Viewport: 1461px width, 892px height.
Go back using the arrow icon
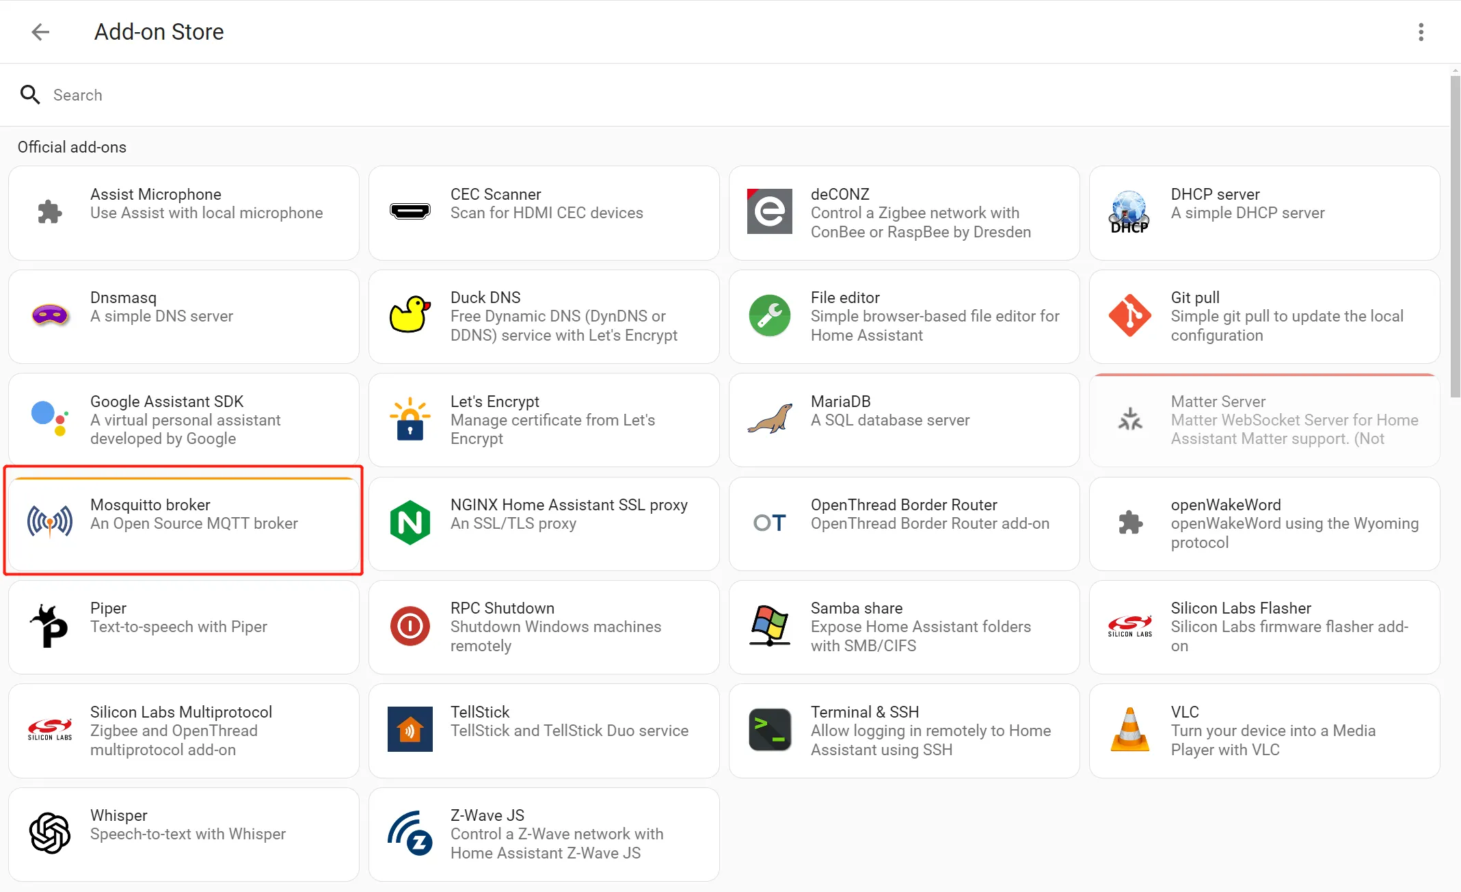click(x=40, y=32)
